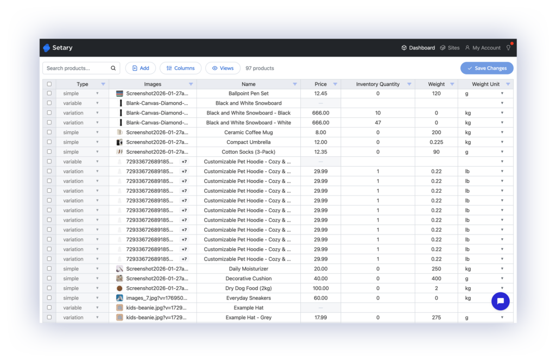This screenshot has height=360, width=556.
Task: Open My Account menu
Action: pos(483,48)
